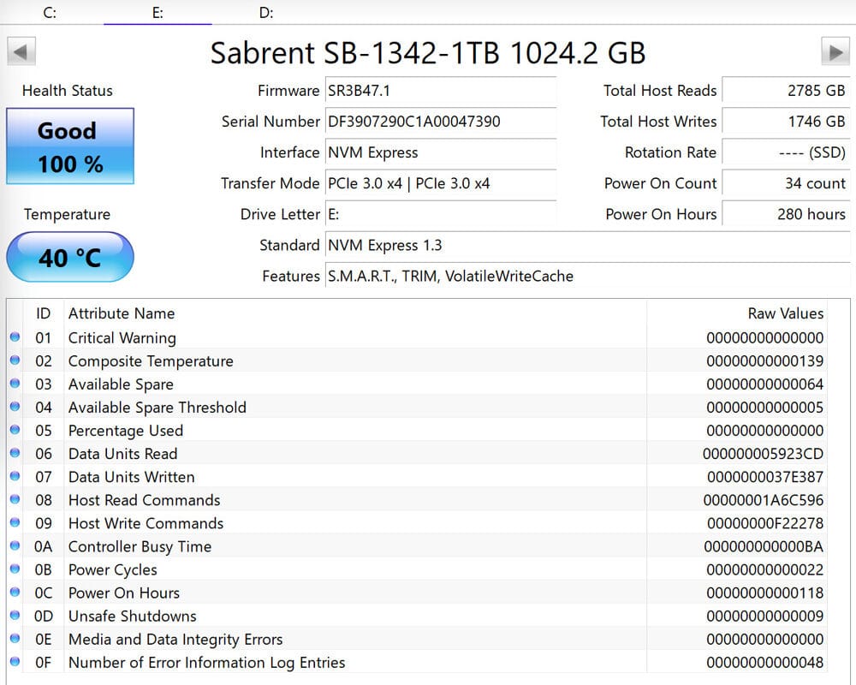
Task: Click raw value 00000000000048
Action: [x=764, y=663]
